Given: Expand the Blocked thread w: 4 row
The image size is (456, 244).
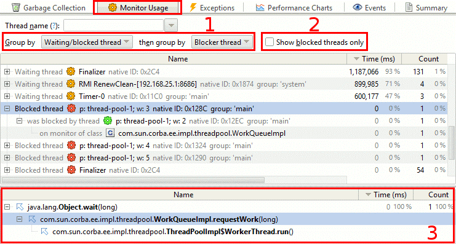Looking at the screenshot, I should click(x=7, y=145).
